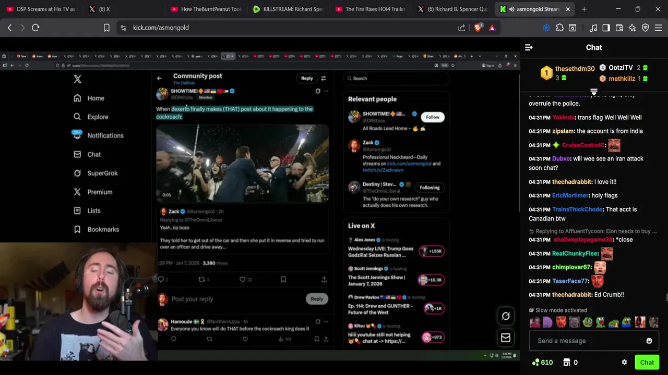Image resolution: width=668 pixels, height=375 pixels.
Task: Focus the Send a message field
Action: click(594, 341)
